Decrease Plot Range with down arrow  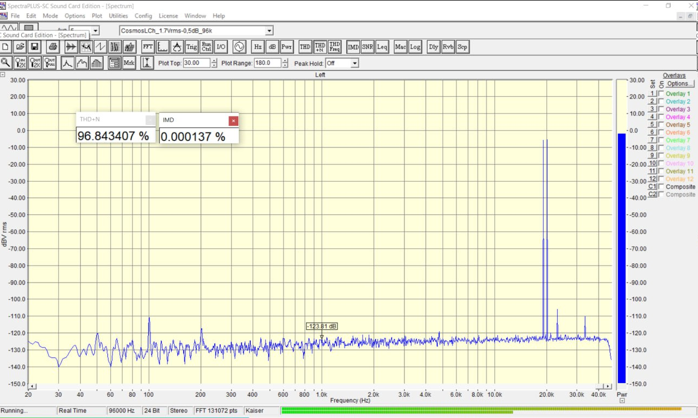tap(285, 65)
